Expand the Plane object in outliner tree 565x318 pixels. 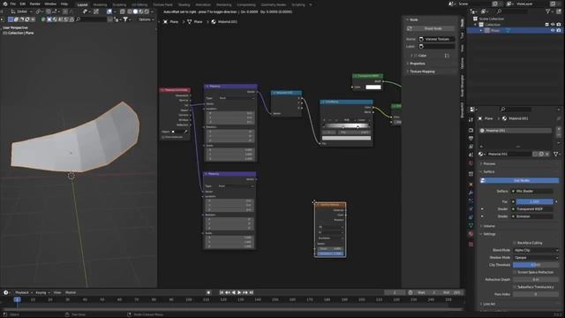480,31
